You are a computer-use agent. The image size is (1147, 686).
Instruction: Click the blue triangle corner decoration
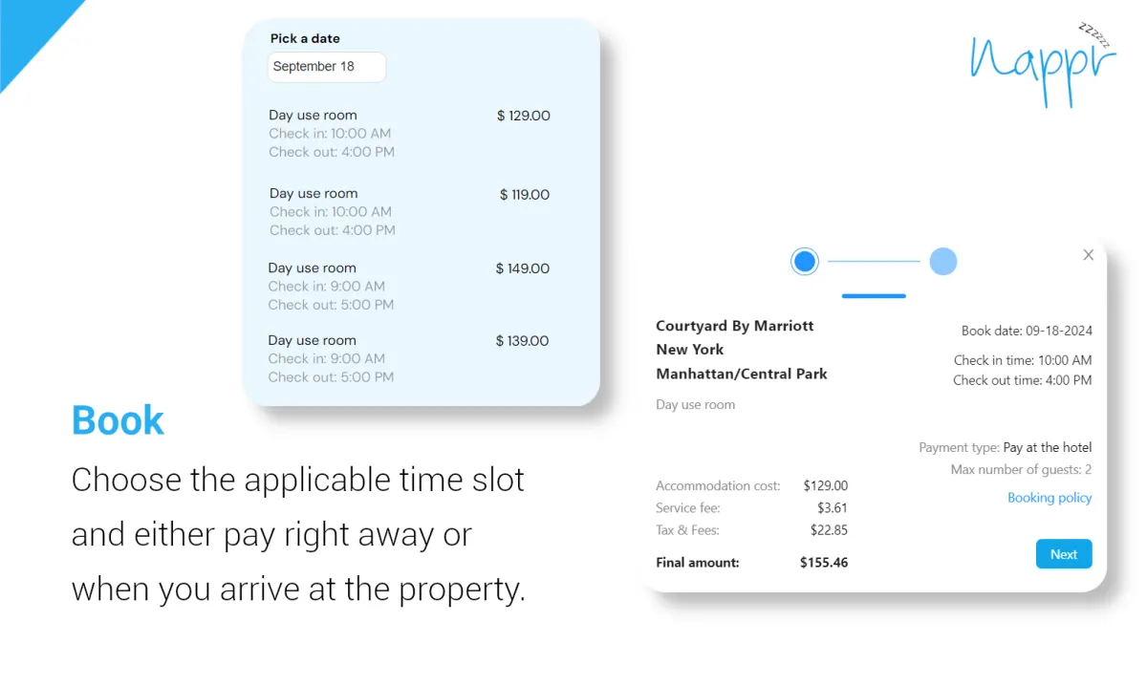tap(29, 29)
